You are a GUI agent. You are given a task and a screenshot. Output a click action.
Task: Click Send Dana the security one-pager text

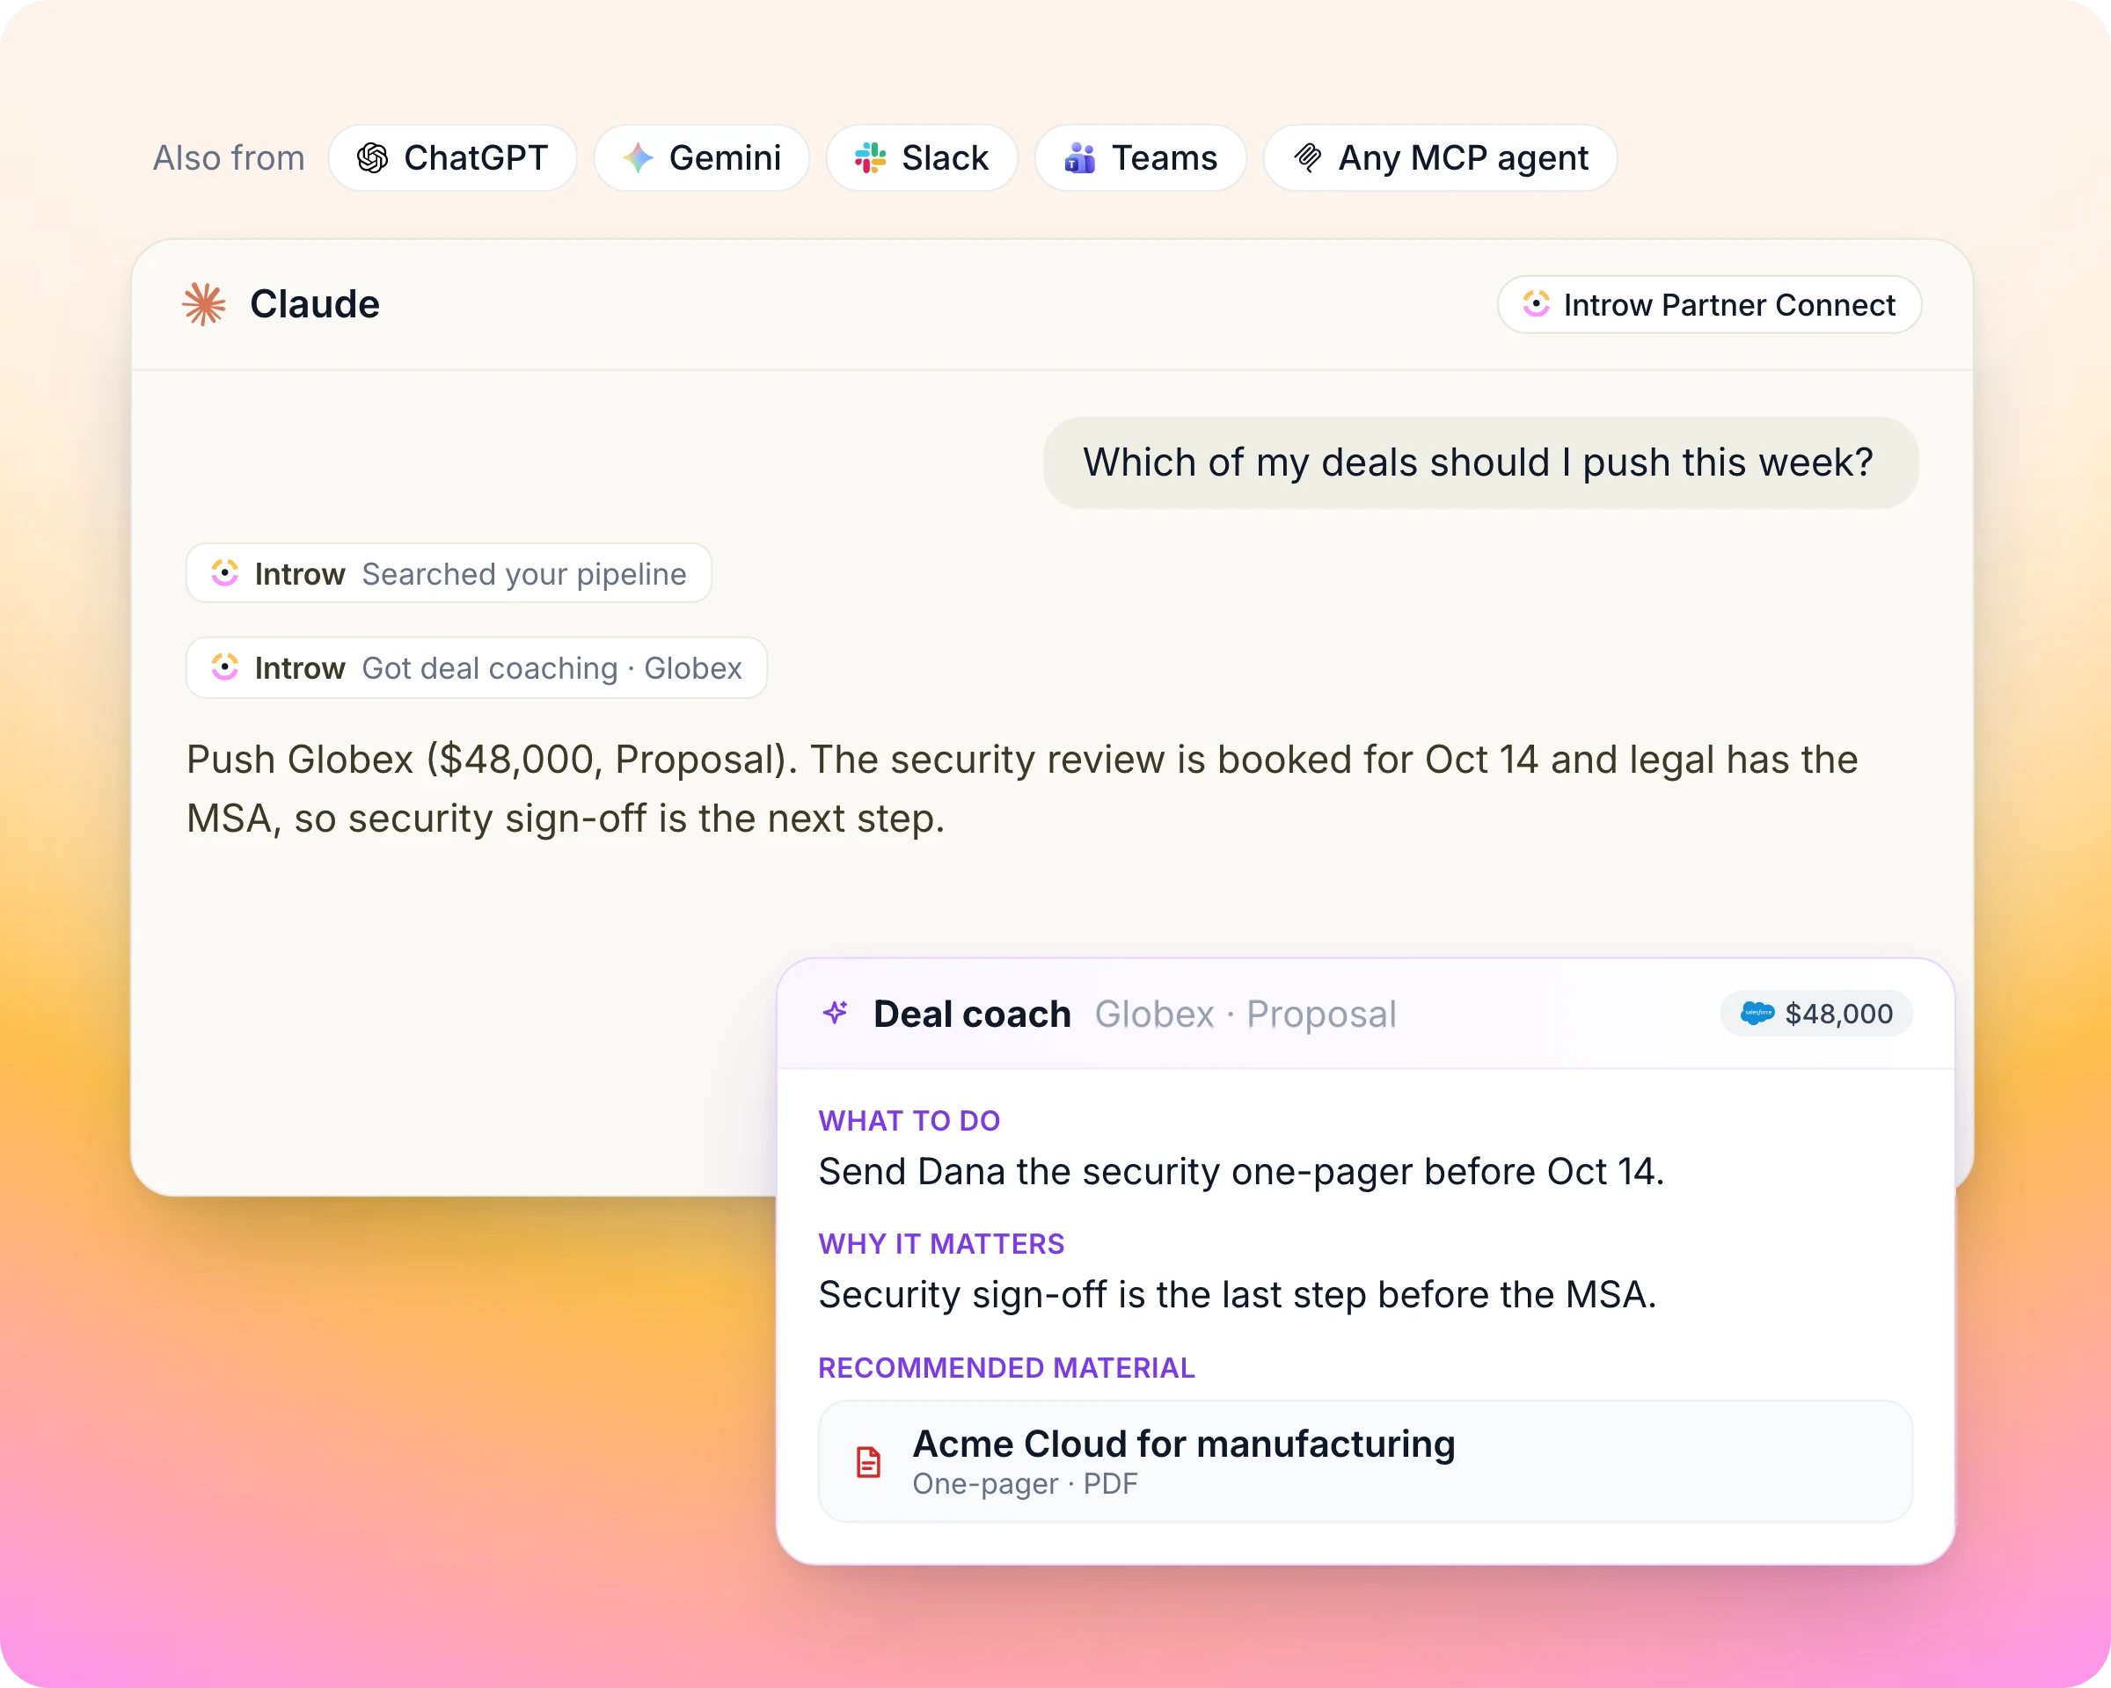click(x=1242, y=1171)
